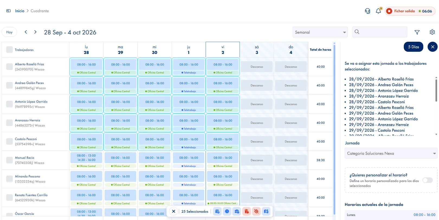The height and width of the screenshot is (220, 439).
Task: Click the red trash action in selection bar
Action: coord(247,211)
